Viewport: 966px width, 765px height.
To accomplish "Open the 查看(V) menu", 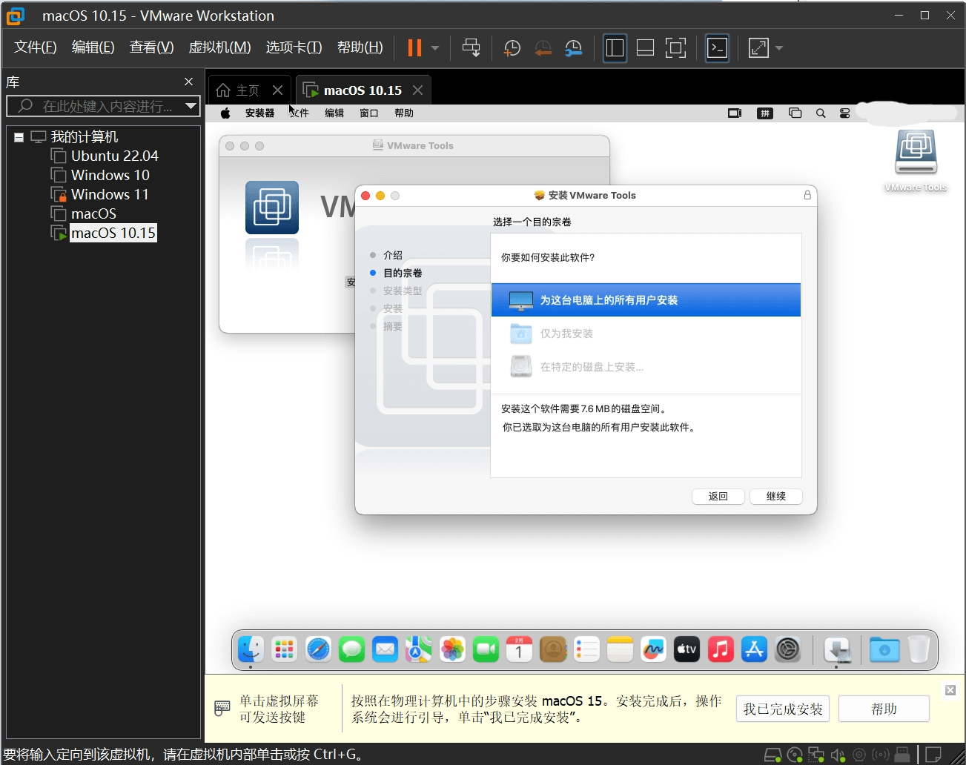I will [151, 47].
